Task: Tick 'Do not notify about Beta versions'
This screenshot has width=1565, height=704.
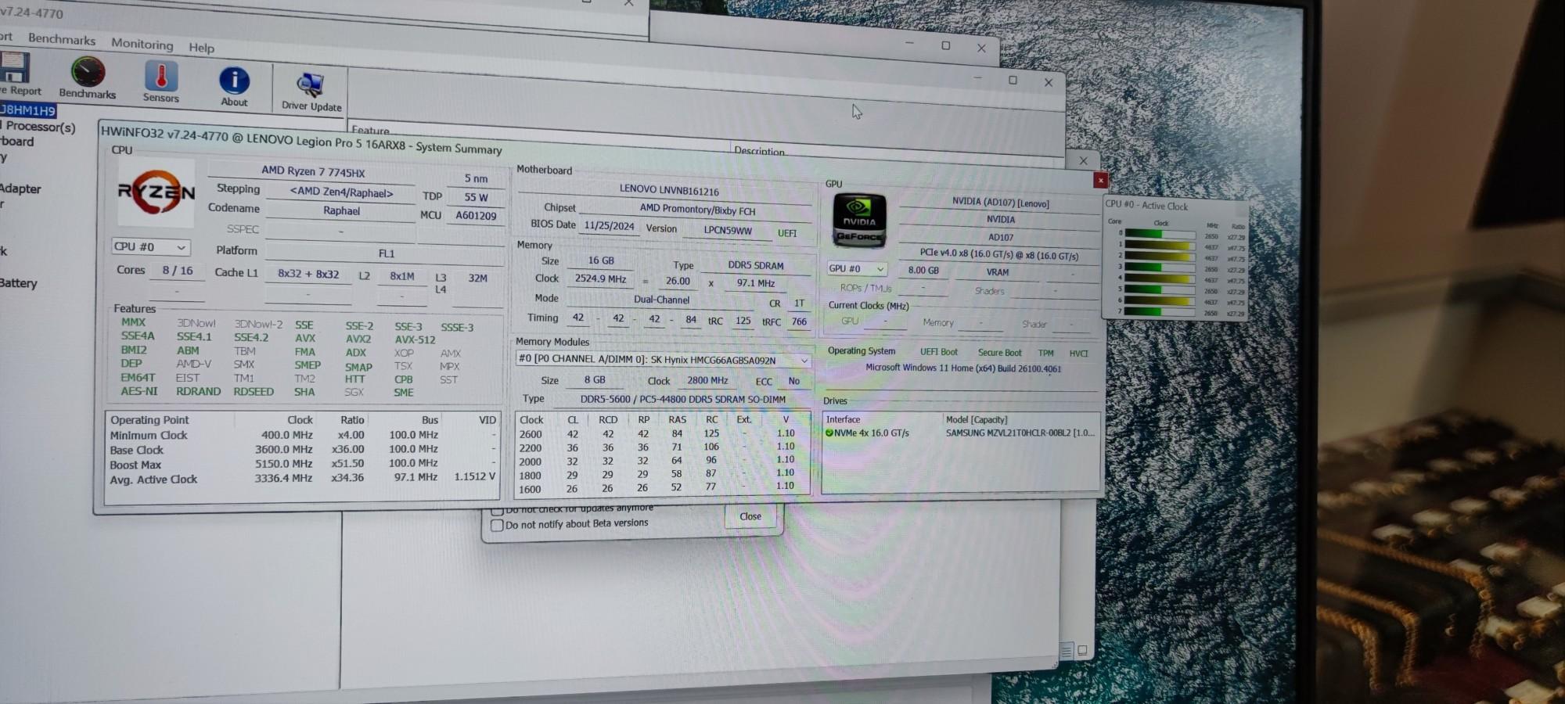Action: click(497, 525)
